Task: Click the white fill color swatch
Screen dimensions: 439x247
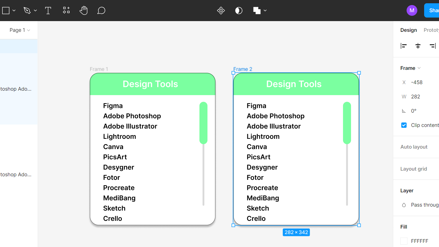Action: pos(404,241)
